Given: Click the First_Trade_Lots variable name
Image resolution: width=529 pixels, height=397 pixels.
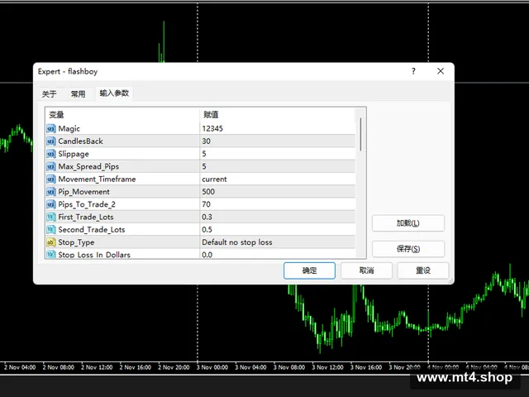Looking at the screenshot, I should [x=86, y=217].
